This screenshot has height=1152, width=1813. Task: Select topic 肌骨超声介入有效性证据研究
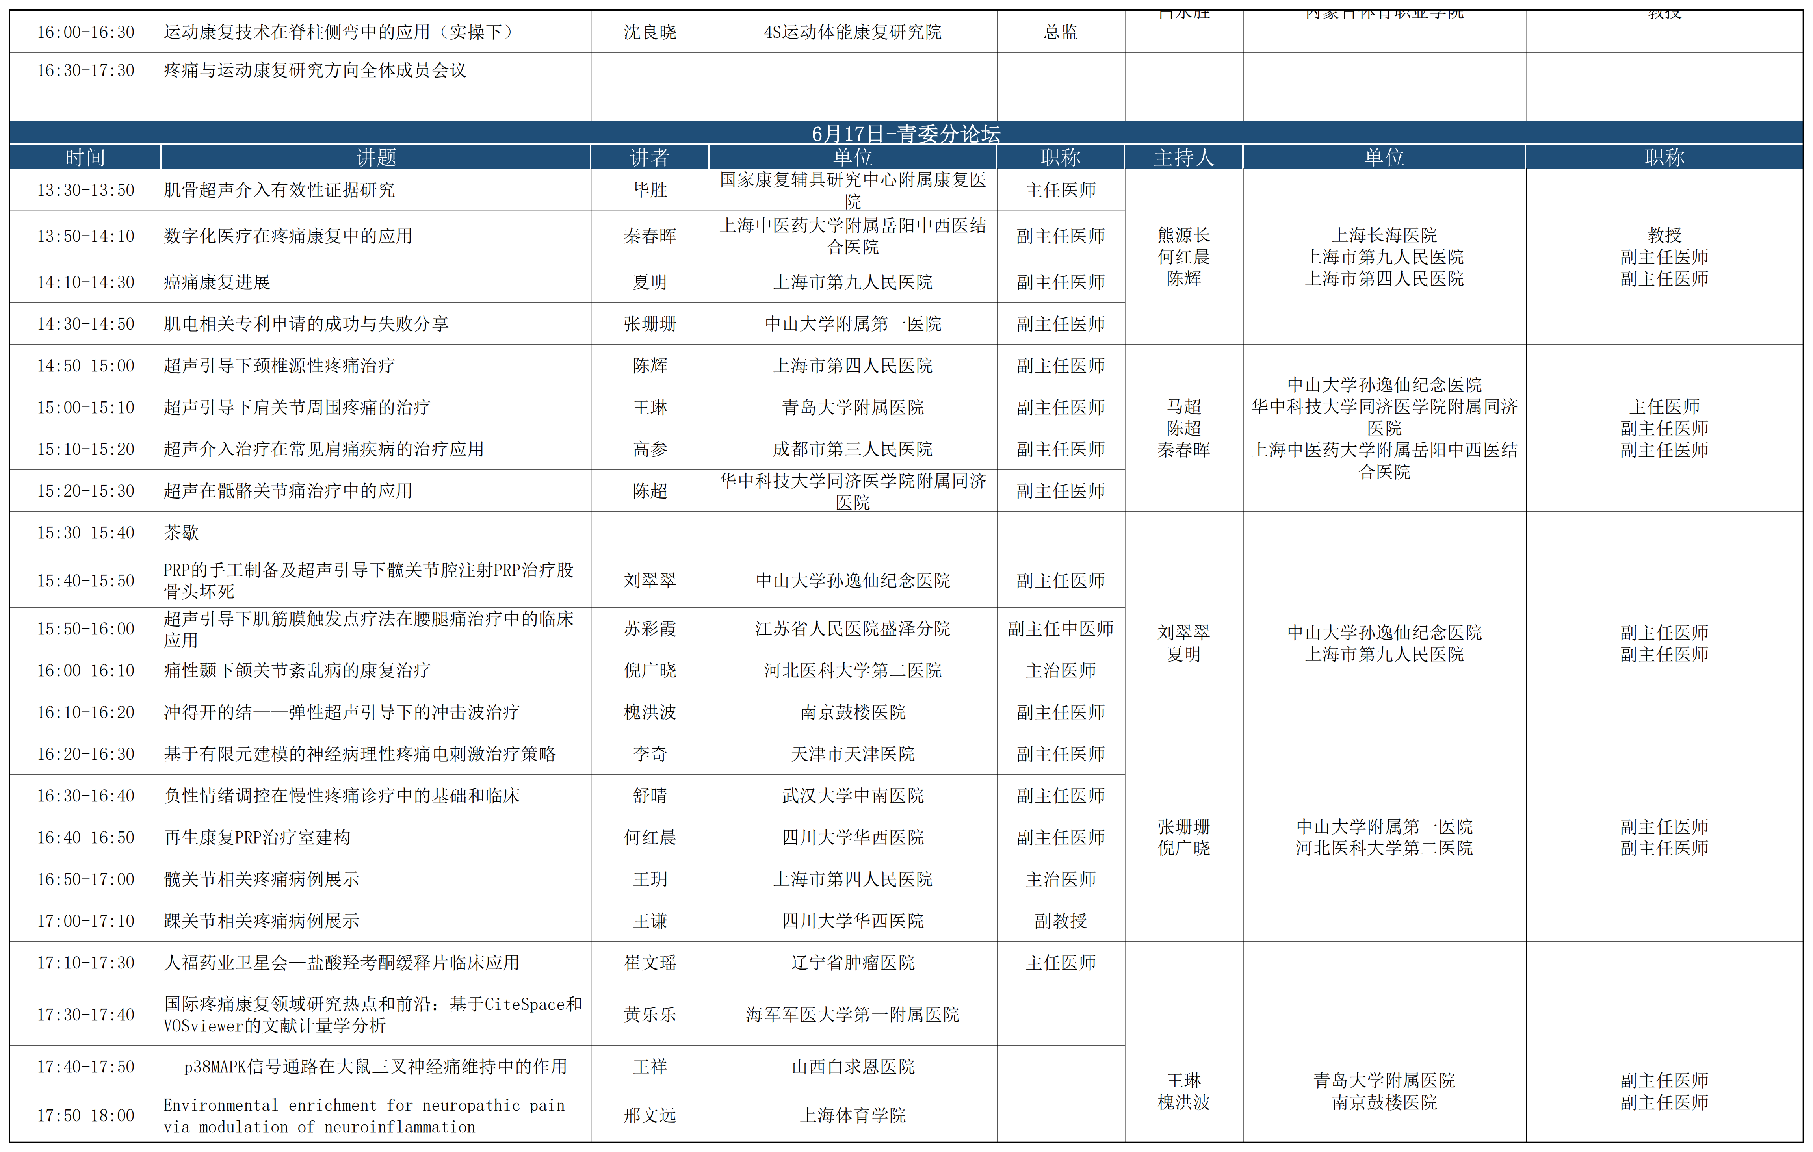click(279, 189)
